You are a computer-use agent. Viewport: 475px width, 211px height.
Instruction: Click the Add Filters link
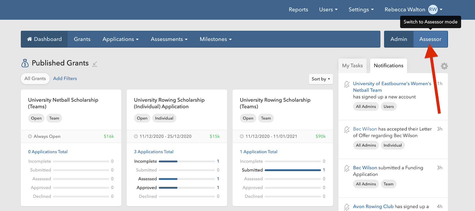click(65, 78)
